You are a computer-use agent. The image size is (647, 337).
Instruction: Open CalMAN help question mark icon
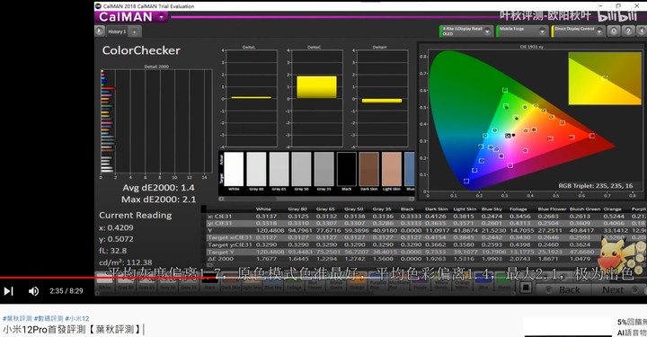628,31
